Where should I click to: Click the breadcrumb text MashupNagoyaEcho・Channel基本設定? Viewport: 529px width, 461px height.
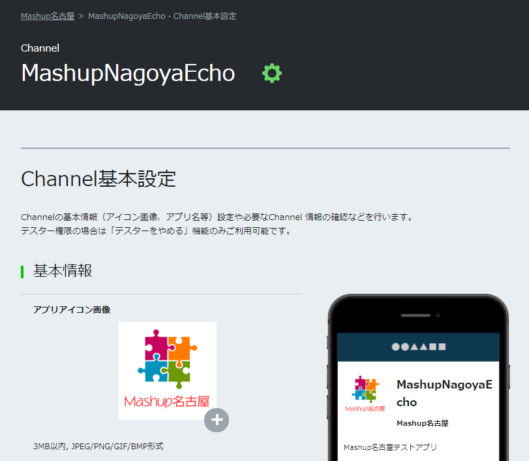click(x=162, y=16)
